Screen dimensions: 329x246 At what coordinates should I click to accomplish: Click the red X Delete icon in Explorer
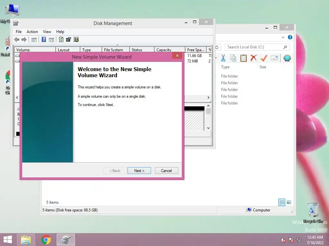point(254,58)
